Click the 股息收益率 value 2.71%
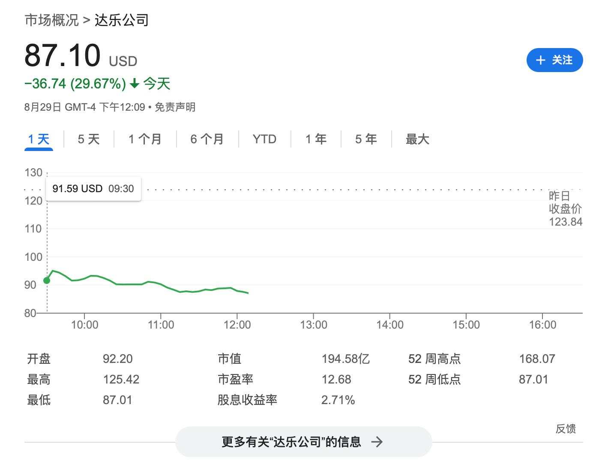Image resolution: width=611 pixels, height=465 pixels. point(338,400)
